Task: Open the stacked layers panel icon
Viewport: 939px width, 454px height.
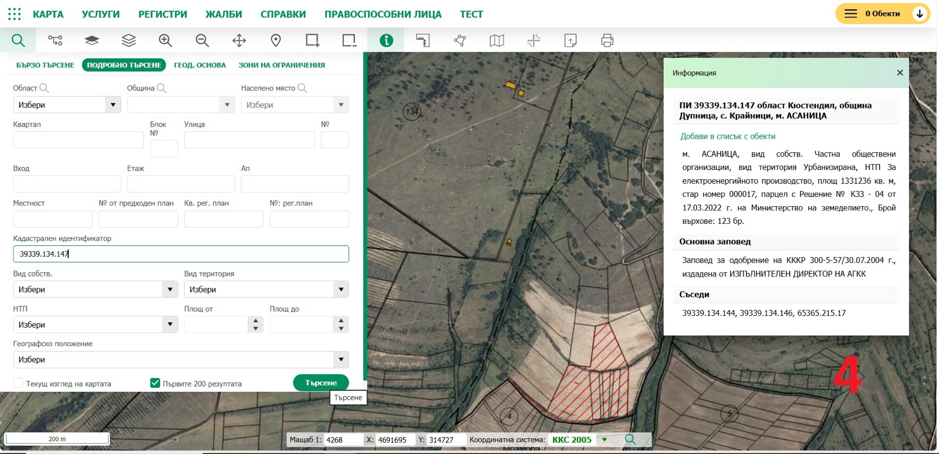Action: click(129, 40)
